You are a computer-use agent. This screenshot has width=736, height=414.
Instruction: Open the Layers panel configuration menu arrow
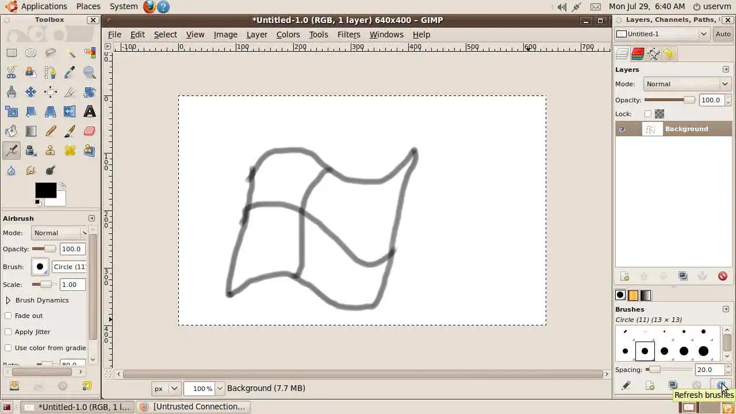click(x=726, y=70)
